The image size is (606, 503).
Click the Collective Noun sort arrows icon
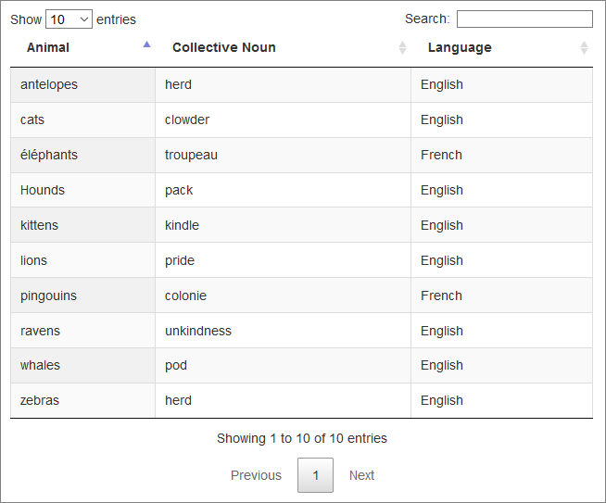(x=402, y=48)
